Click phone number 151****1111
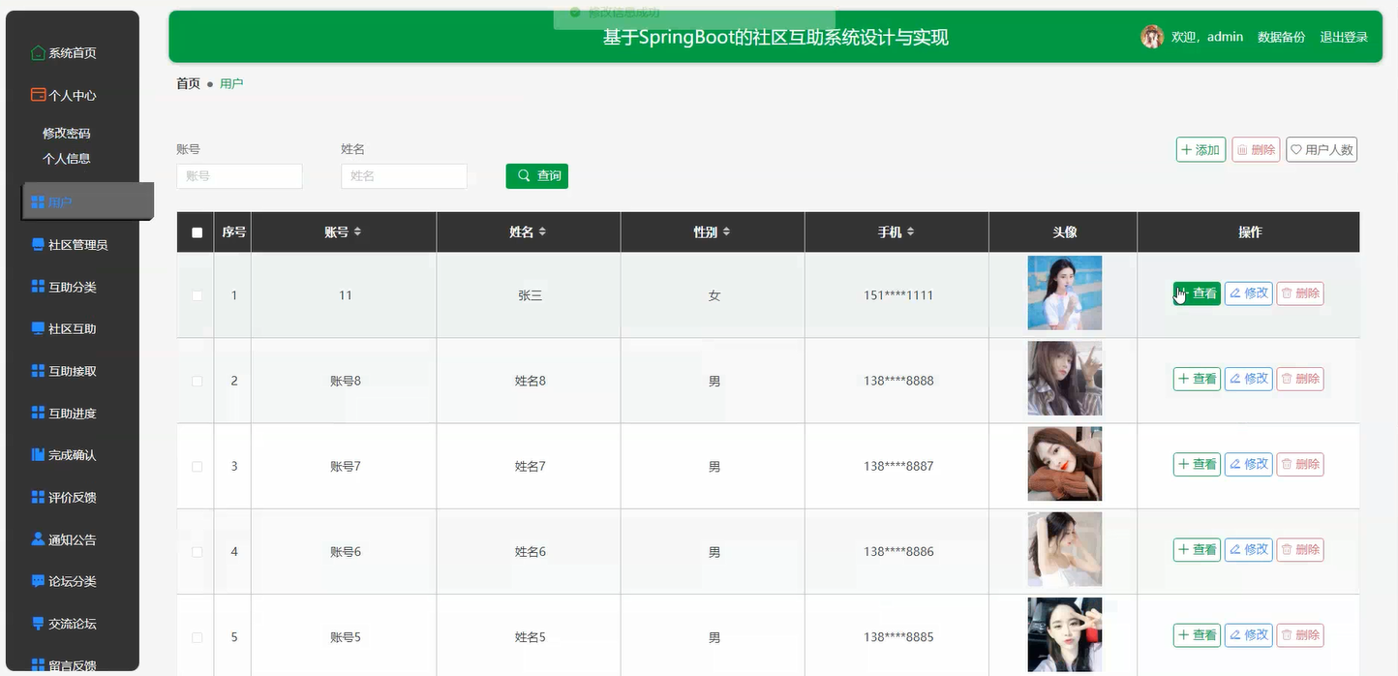The width and height of the screenshot is (1398, 676). [898, 295]
